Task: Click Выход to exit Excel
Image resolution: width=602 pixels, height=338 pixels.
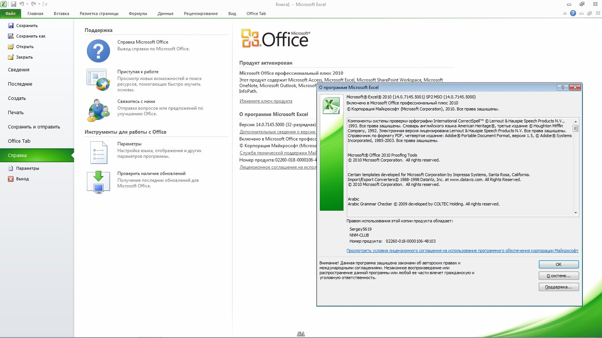Action: pos(22,179)
